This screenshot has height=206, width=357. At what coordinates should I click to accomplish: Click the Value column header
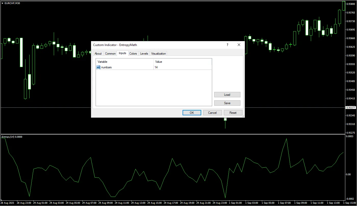pyautogui.click(x=182, y=62)
